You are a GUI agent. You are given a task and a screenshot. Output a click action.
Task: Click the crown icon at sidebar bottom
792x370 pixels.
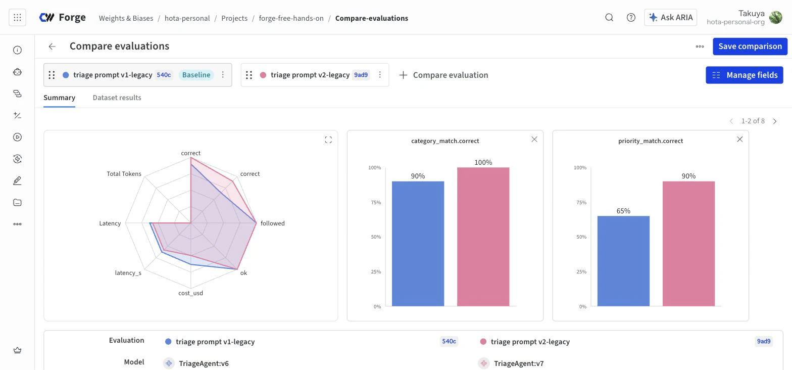point(17,350)
